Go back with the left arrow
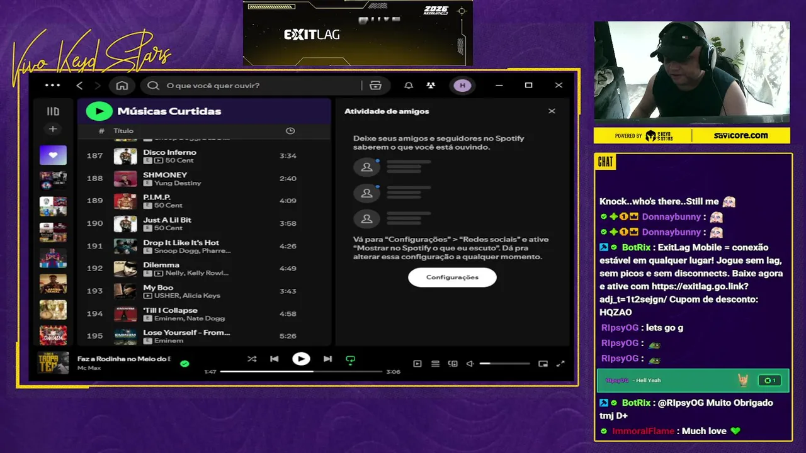This screenshot has height=453, width=806. pyautogui.click(x=79, y=86)
